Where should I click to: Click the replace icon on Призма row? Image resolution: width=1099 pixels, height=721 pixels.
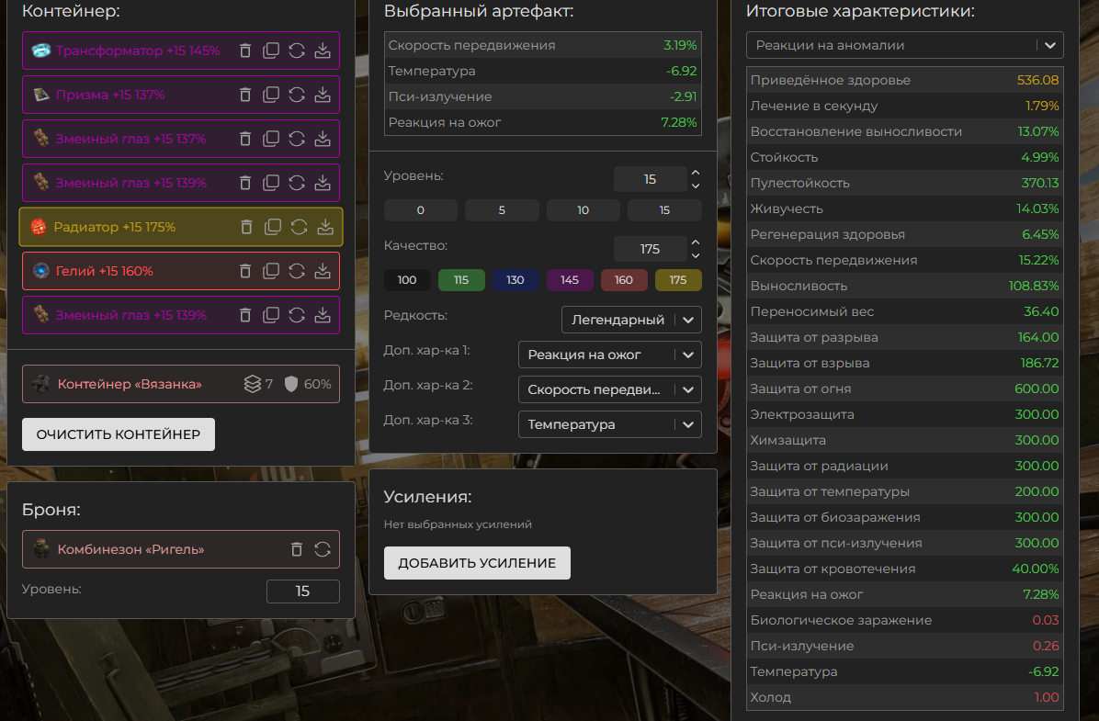(x=297, y=95)
